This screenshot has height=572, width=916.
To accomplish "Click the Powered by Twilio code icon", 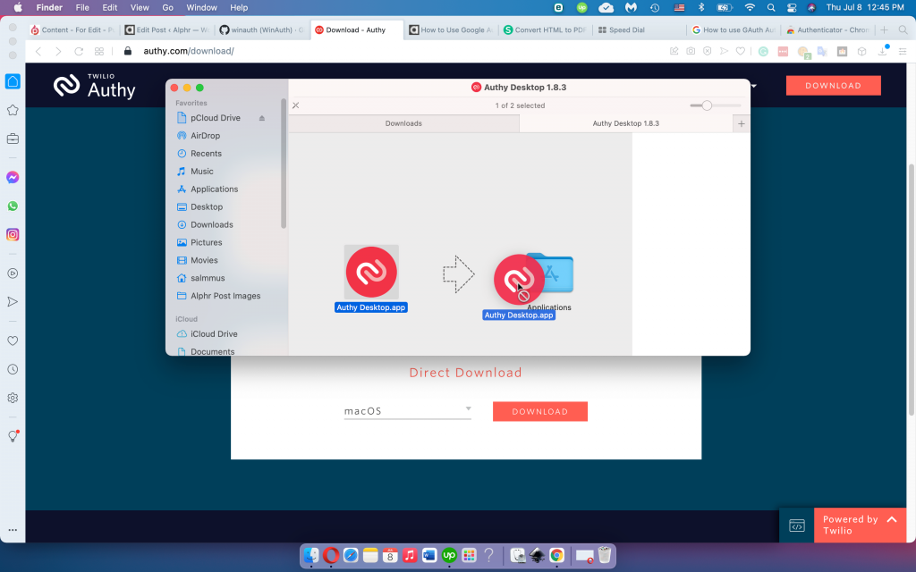I will click(797, 526).
